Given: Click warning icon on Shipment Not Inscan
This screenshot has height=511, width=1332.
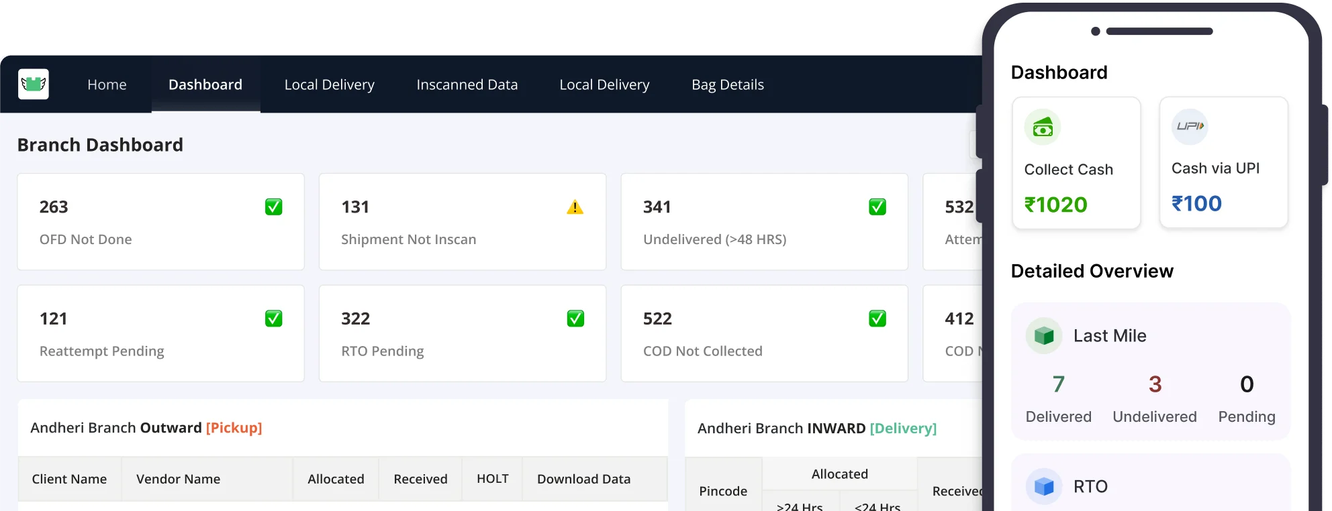Looking at the screenshot, I should coord(575,207).
